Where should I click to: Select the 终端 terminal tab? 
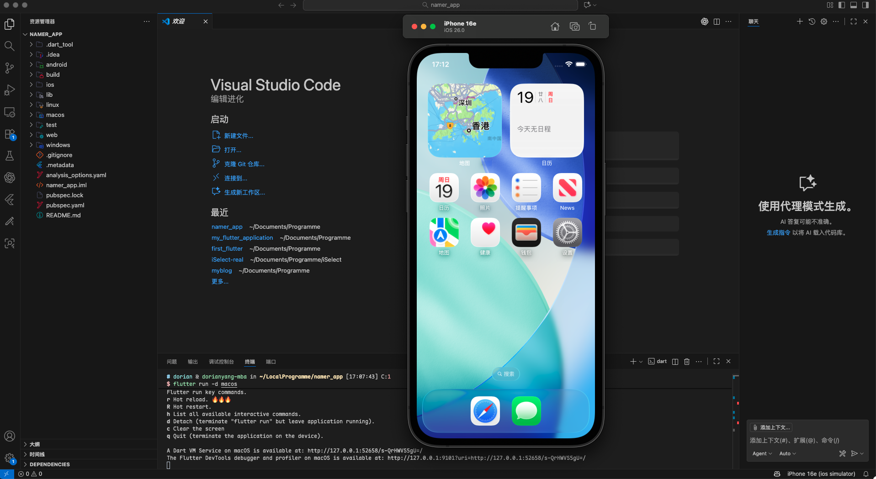point(250,362)
